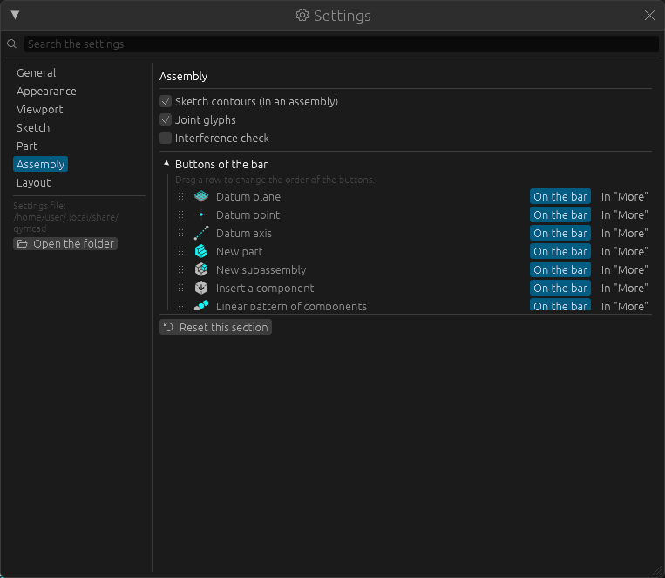
Task: Select the Assembly settings category
Action: [40, 164]
